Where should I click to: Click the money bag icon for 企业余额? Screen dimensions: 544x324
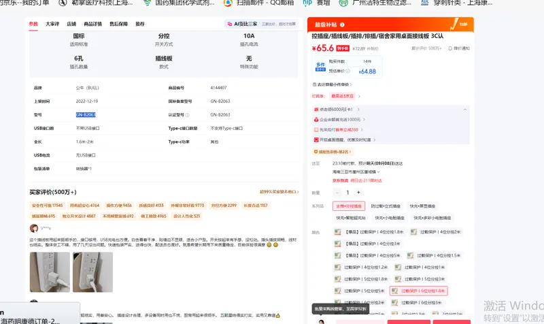click(316, 120)
